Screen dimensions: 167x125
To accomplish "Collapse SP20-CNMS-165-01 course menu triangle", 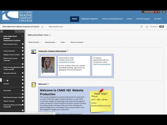I will click(2, 36).
